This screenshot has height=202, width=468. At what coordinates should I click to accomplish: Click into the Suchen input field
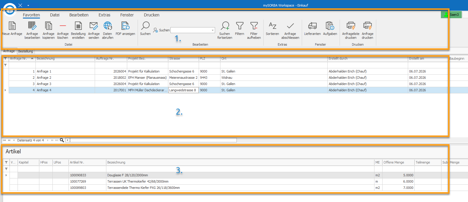click(191, 30)
